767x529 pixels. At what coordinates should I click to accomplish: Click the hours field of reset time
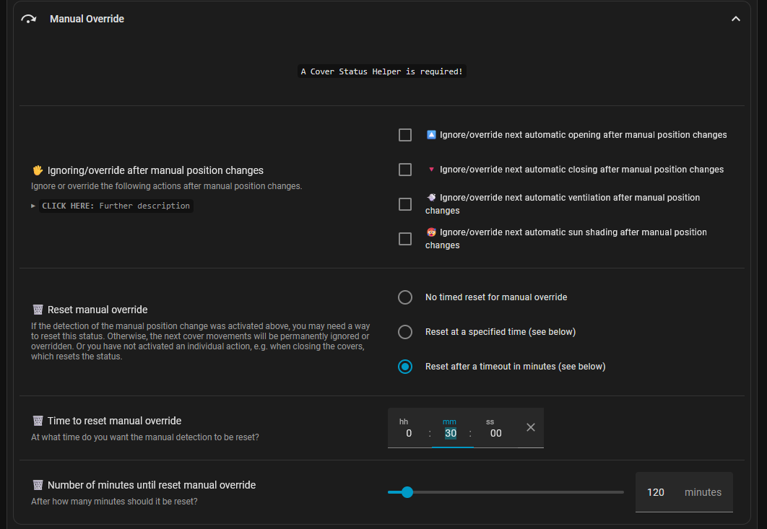coord(409,433)
